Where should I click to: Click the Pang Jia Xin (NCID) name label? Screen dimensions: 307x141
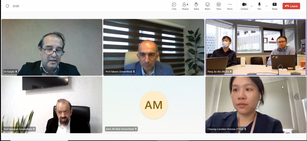[x=218, y=72]
